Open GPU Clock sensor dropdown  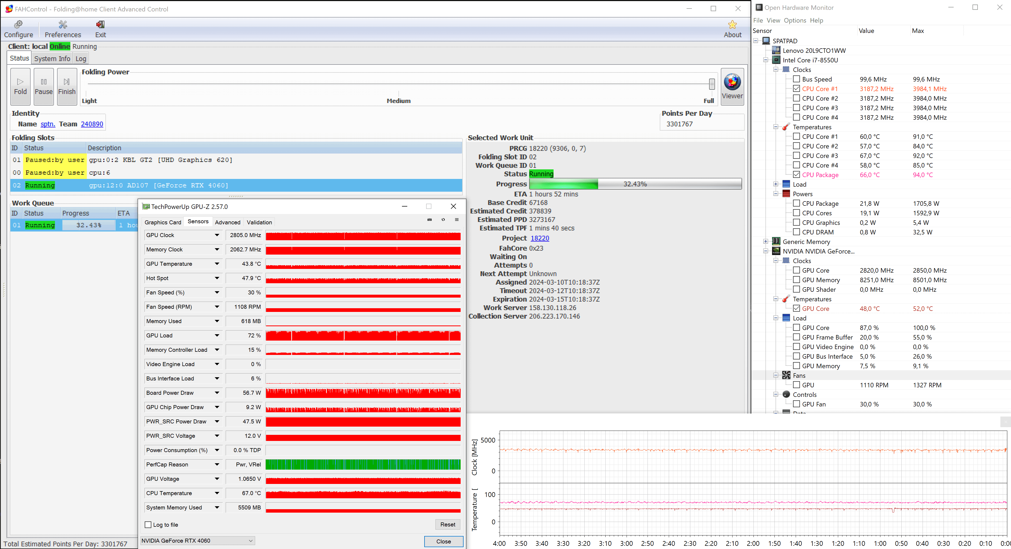point(217,235)
